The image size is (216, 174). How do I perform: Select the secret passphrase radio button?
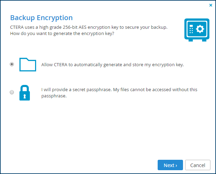[12, 92]
